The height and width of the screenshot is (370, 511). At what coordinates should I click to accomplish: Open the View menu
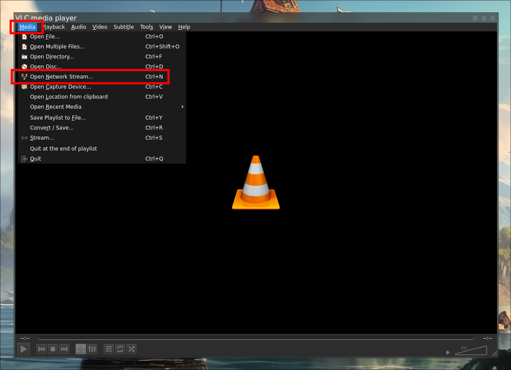(166, 27)
